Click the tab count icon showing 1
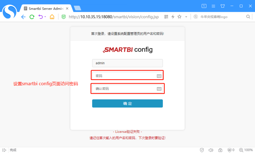This screenshot has height=153, width=255. [204, 6]
